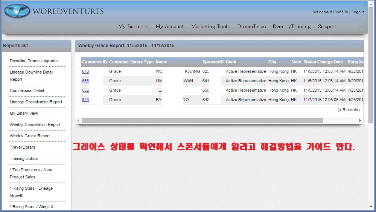The width and height of the screenshot is (376, 212).
Task: Sort the table by Rank column
Action: (x=231, y=62)
